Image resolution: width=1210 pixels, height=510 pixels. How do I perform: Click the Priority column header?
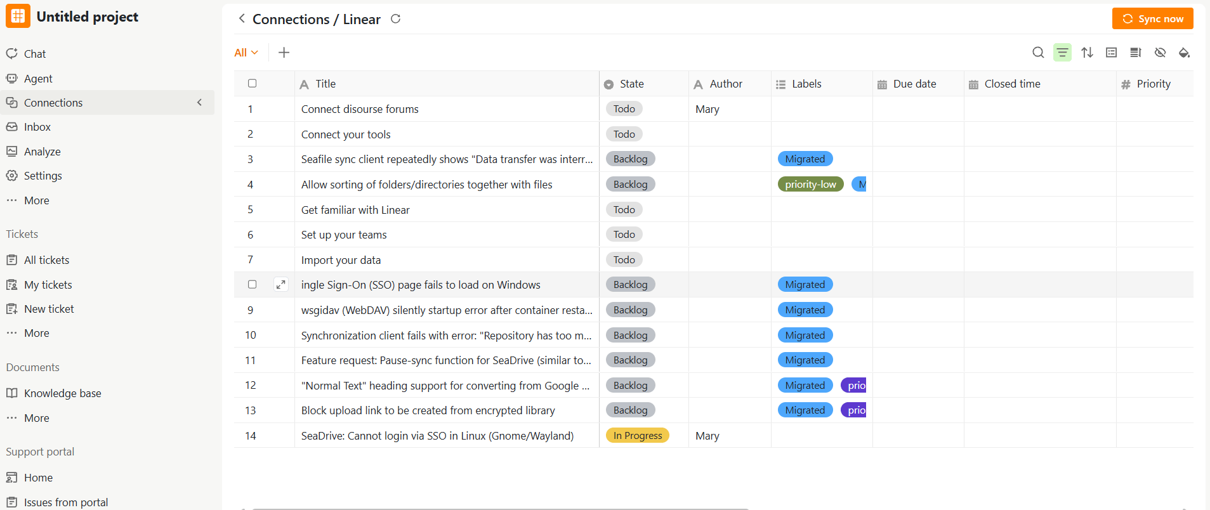point(1155,84)
